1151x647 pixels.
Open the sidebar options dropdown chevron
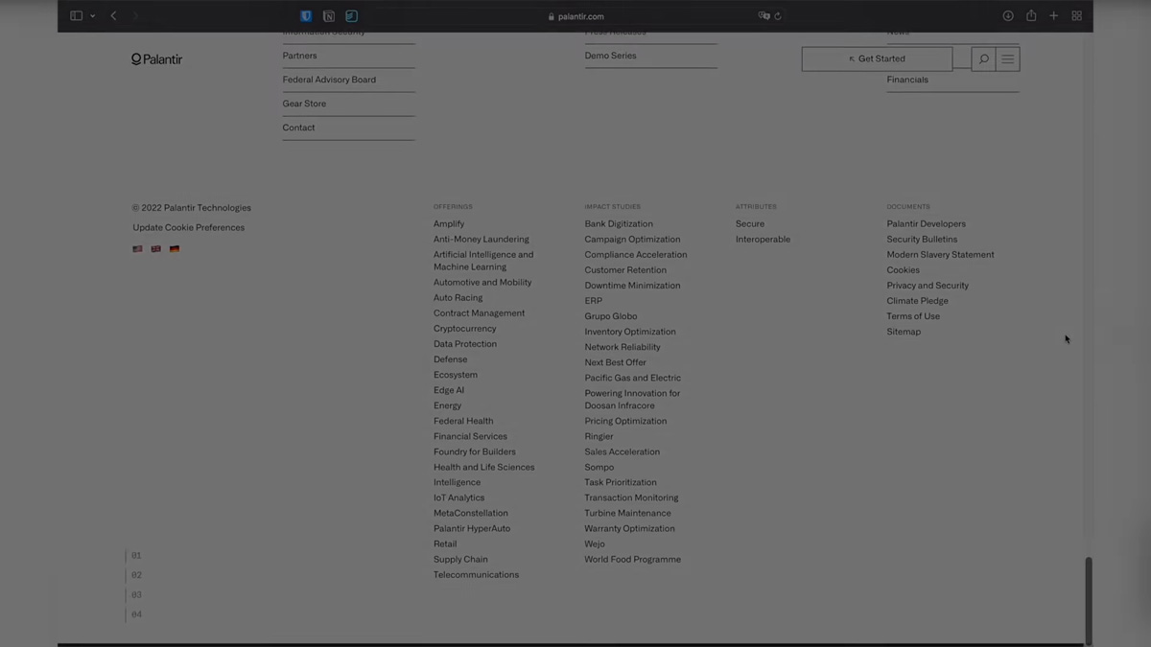click(x=93, y=16)
